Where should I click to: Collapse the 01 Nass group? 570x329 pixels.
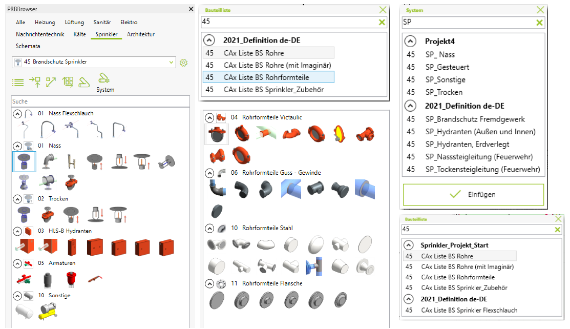(x=17, y=146)
